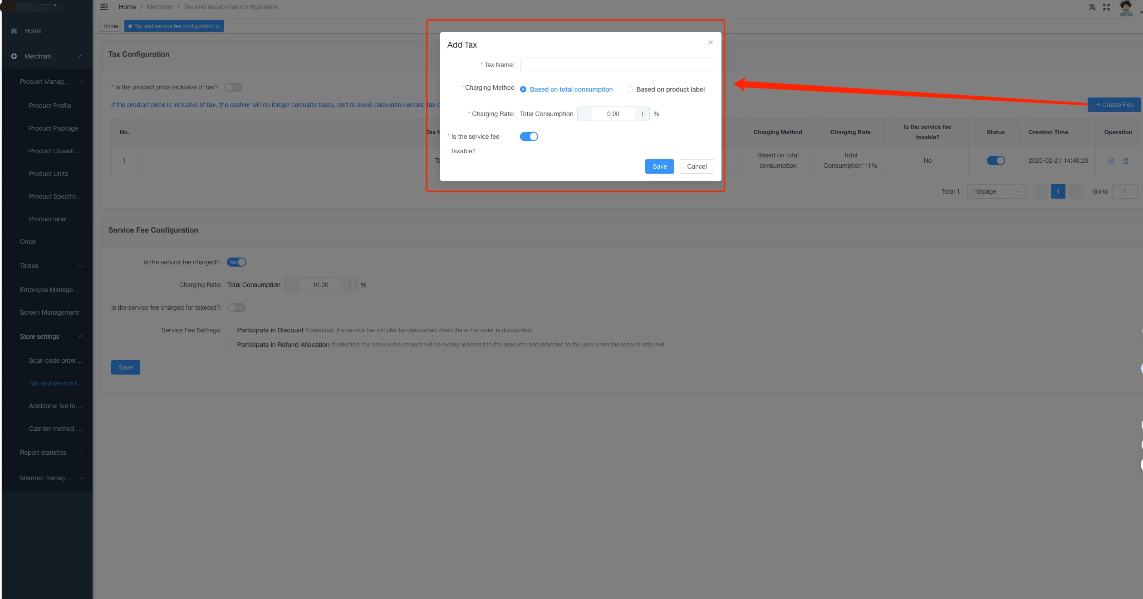Click the Home dashboard icon in sidebar
Screen dimensions: 1143x599
[x=14, y=31]
